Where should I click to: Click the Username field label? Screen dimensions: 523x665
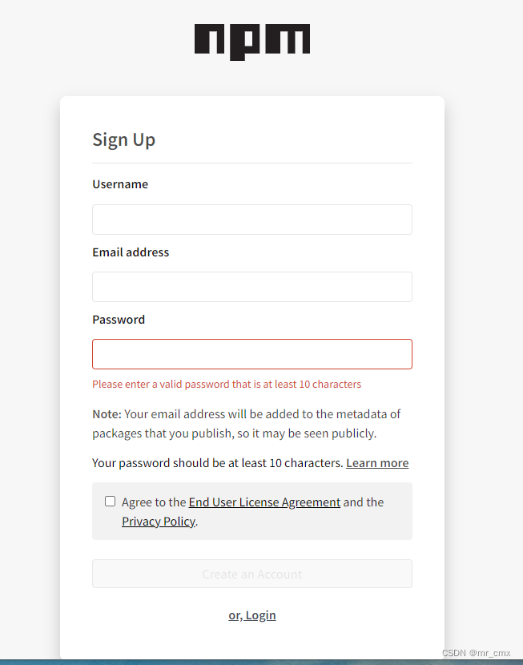point(120,184)
